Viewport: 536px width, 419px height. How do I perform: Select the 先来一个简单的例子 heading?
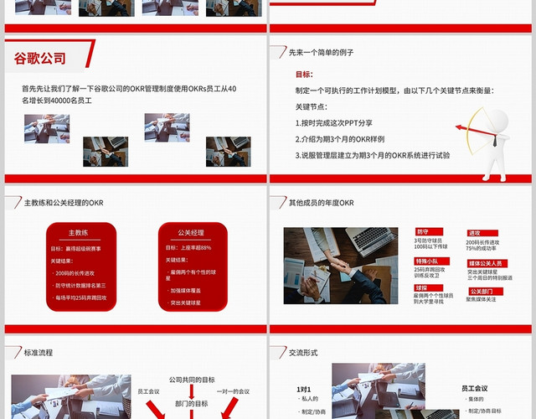321,52
